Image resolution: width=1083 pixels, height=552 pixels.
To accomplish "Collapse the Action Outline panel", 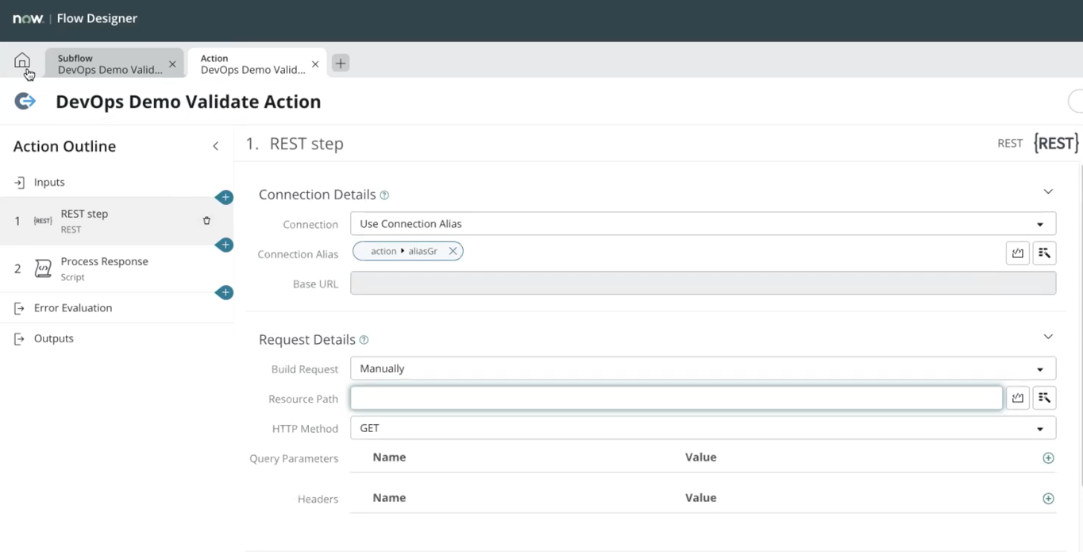I will [216, 146].
